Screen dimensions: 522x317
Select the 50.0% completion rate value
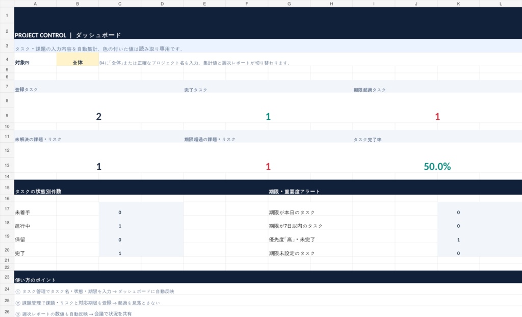click(437, 167)
